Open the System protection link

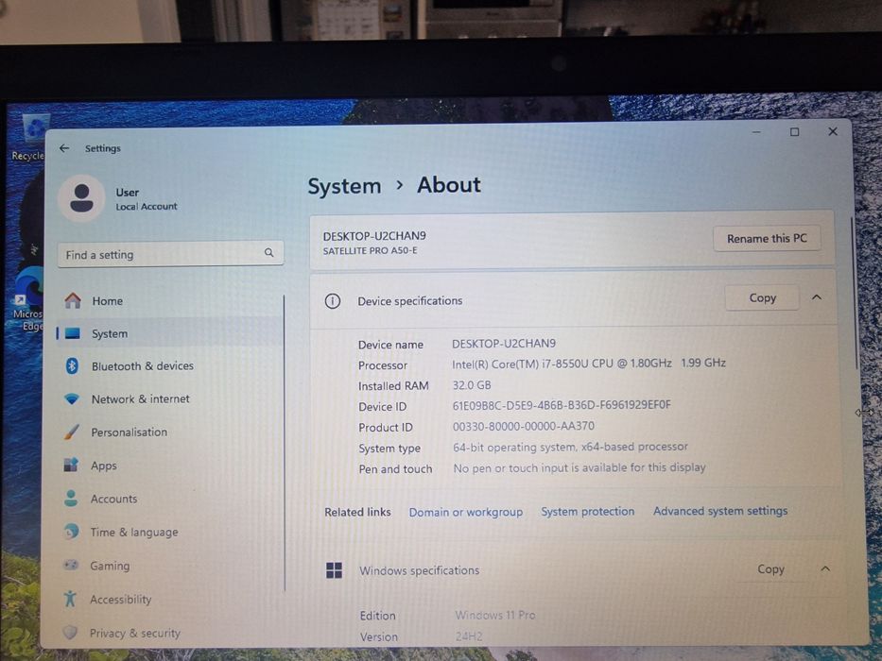point(588,512)
